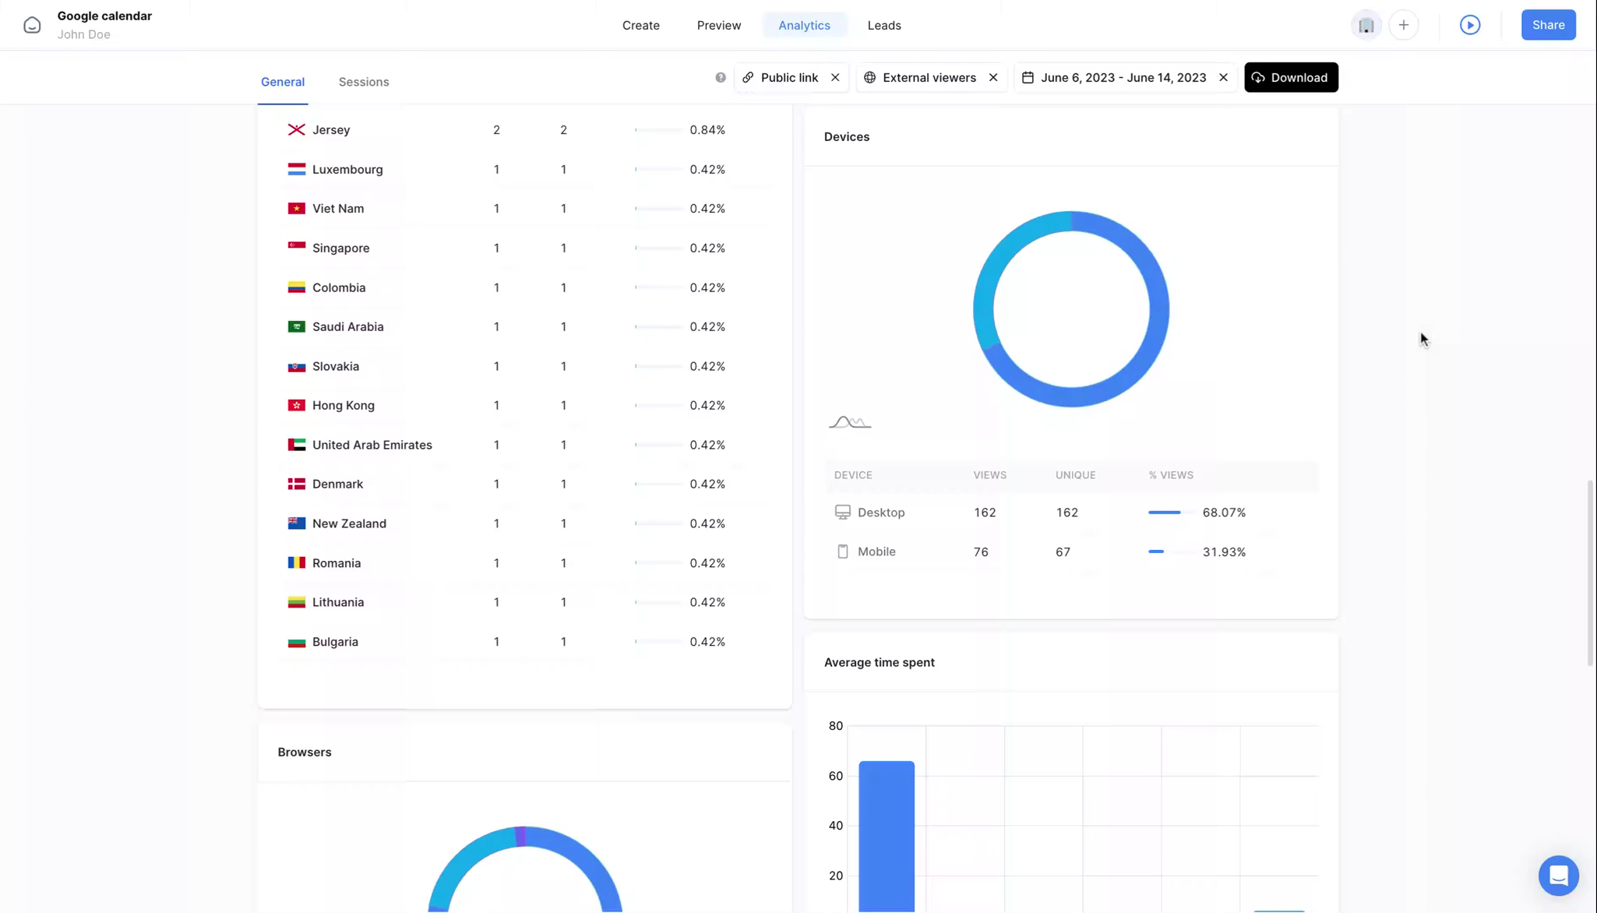Click the Browsers donut chart
Viewport: 1597px width, 913px height.
[524, 869]
